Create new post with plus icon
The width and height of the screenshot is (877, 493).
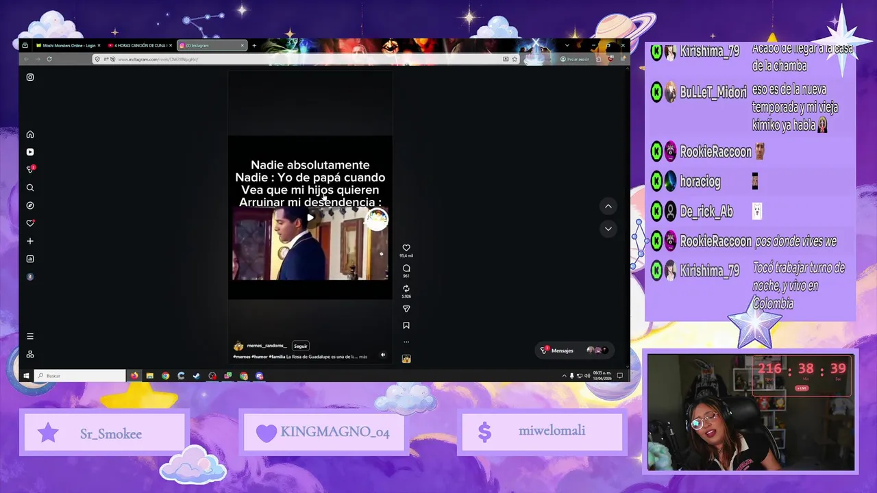pos(30,241)
